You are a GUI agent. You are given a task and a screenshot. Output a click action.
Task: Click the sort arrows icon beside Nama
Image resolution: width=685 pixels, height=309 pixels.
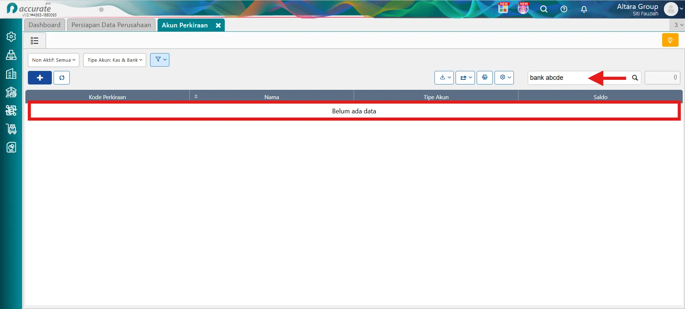[x=196, y=97]
